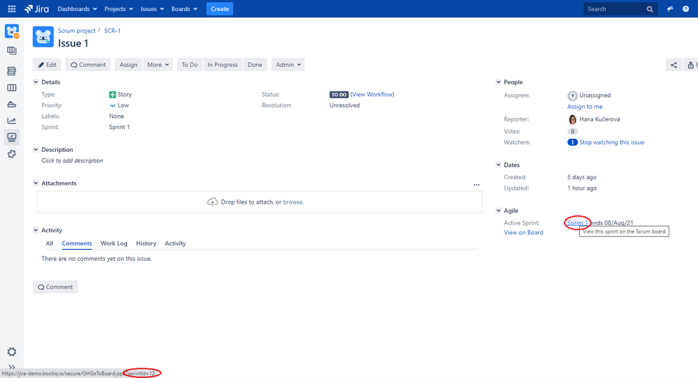Screen dimensions: 698x378
Task: Open the Issues monitor sidebar icon
Action: coord(12,137)
